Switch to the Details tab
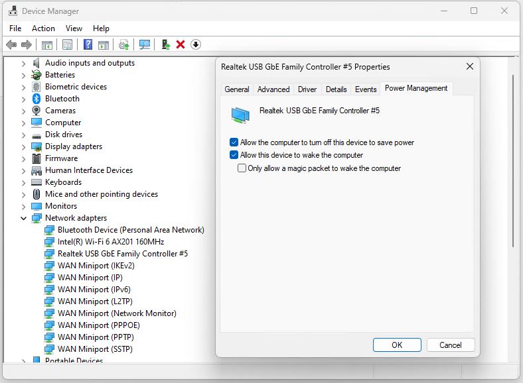The image size is (523, 383). 336,89
